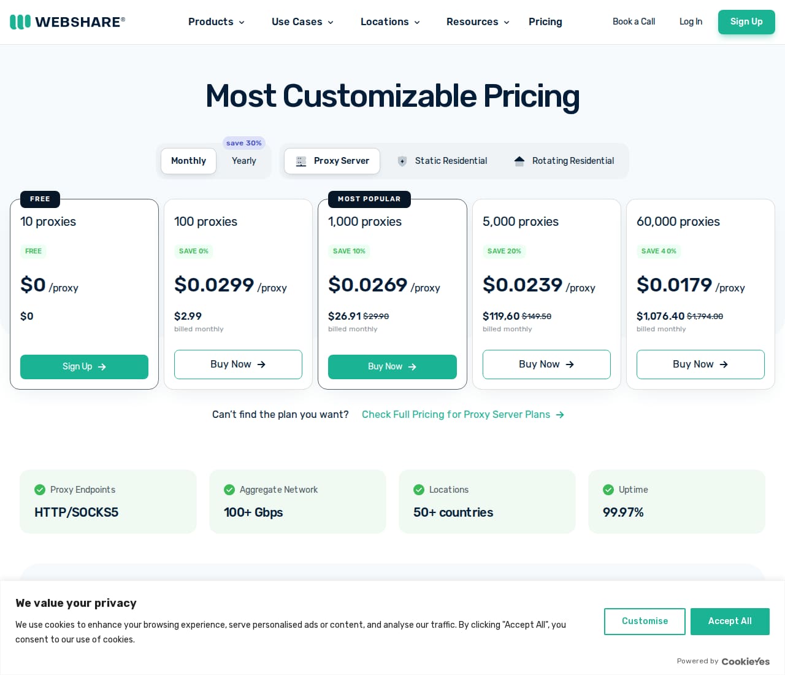The height and width of the screenshot is (675, 785).
Task: Click the SAVE 40% label
Action: tap(659, 251)
